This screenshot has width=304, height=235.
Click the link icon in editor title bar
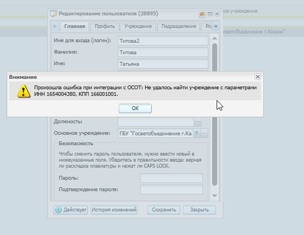click(202, 14)
